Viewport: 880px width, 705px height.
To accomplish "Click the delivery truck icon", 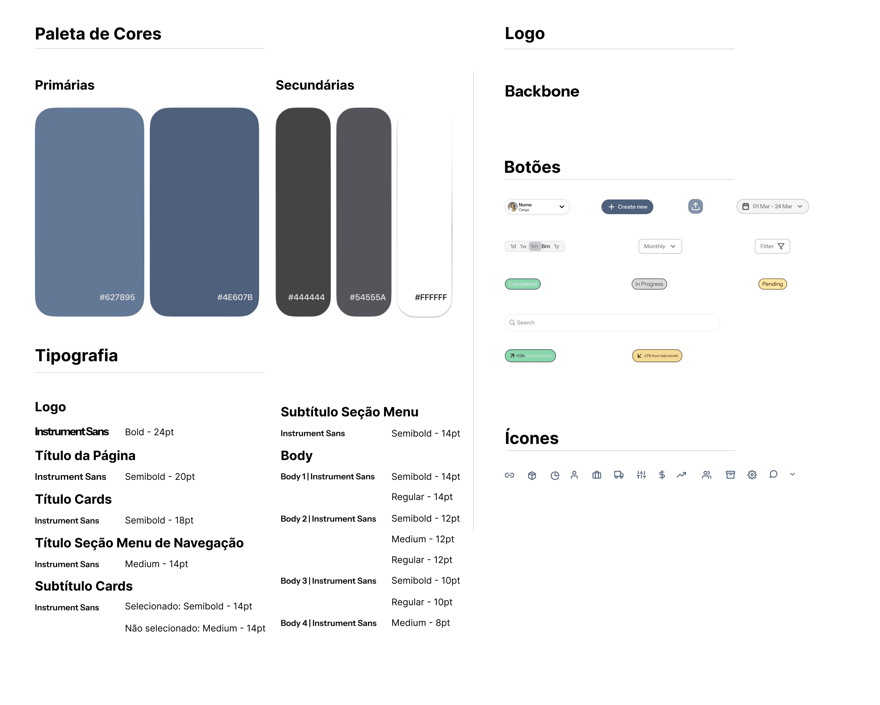I will [x=618, y=474].
